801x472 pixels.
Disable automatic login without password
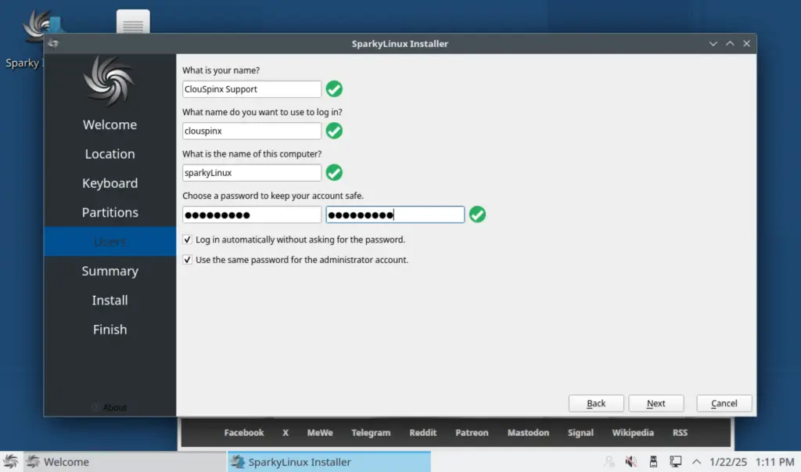tap(187, 240)
